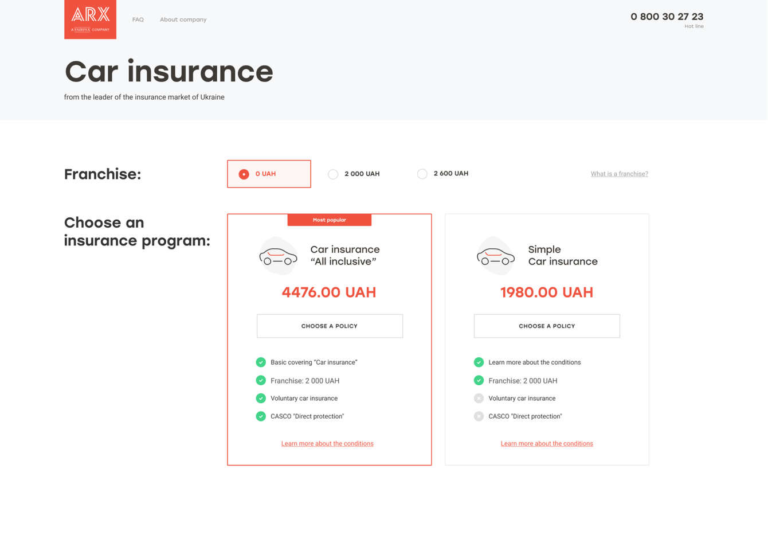Click grey cross beside Simple plan's CASCO

click(479, 416)
